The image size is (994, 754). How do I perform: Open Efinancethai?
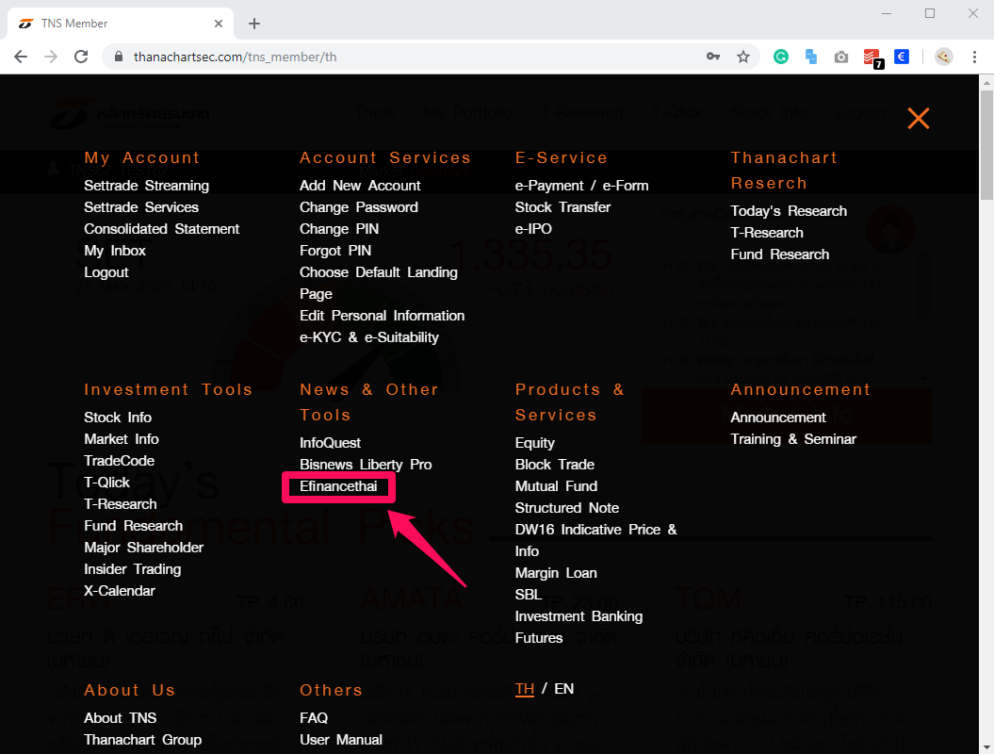coord(338,486)
